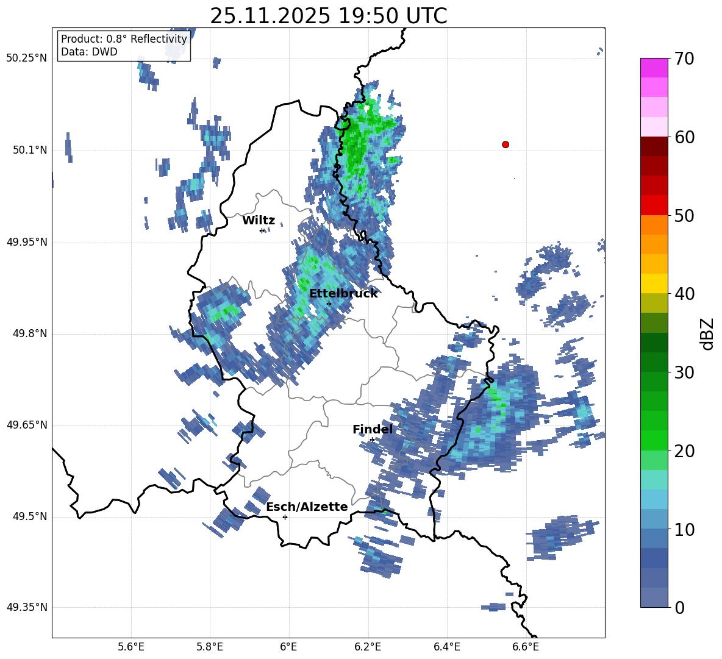
Task: Click the 50.1°N latitude label
Action: coord(30,151)
